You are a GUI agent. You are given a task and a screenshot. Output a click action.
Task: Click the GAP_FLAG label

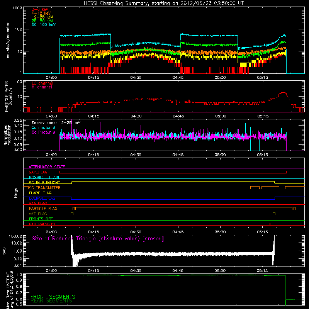(38, 172)
